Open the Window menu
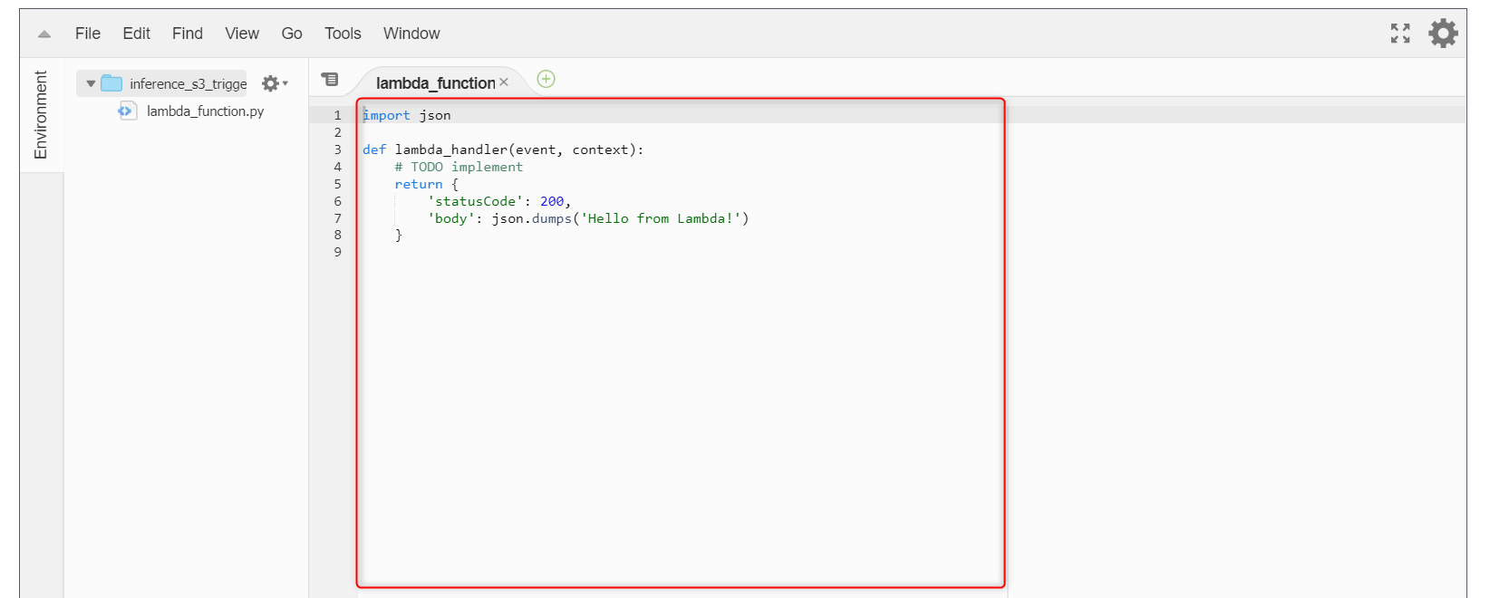The image size is (1490, 598). tap(411, 34)
